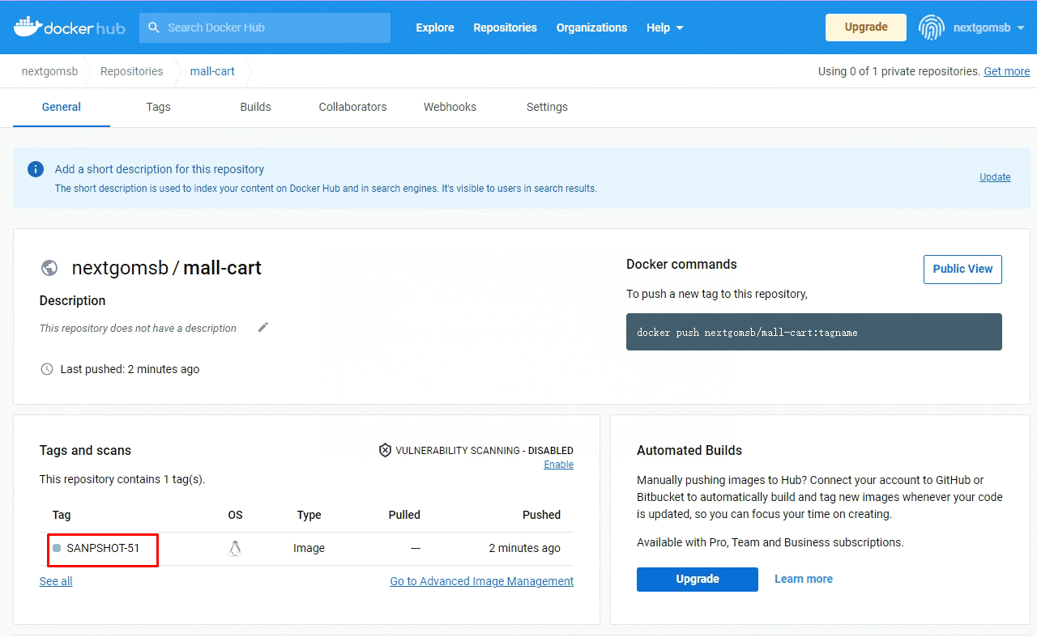Click Available with Pro, Team and Business text
The image size is (1037, 637).
pyautogui.click(x=770, y=542)
